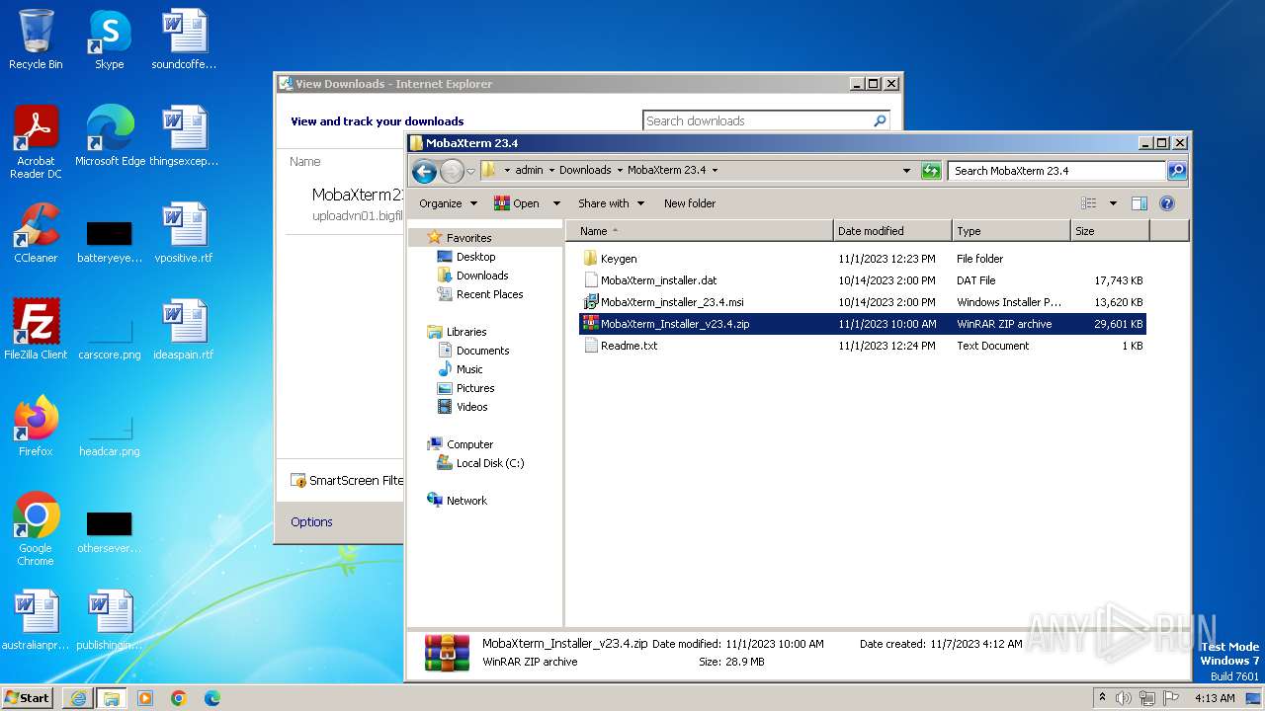
Task: Sort by the Size column header
Action: [1110, 231]
